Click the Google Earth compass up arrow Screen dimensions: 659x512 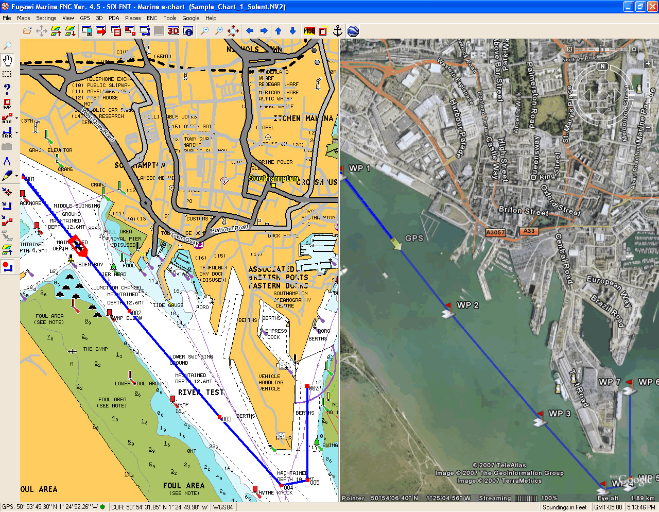click(602, 81)
